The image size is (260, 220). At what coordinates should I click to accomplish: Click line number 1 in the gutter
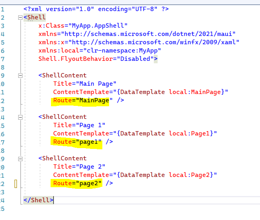coord(2,9)
